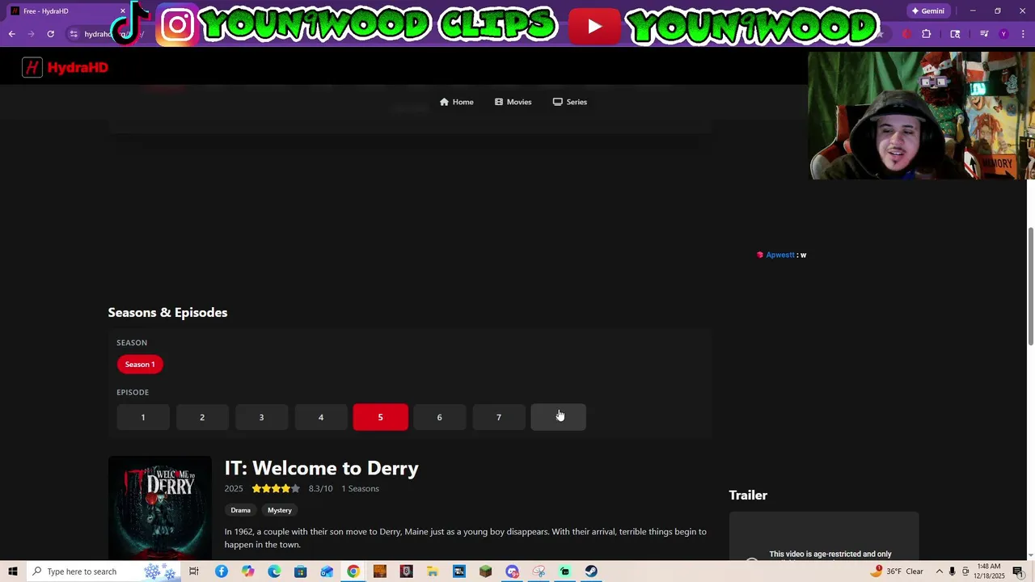Open the Discord taskbar icon
The width and height of the screenshot is (1035, 582).
click(x=512, y=571)
